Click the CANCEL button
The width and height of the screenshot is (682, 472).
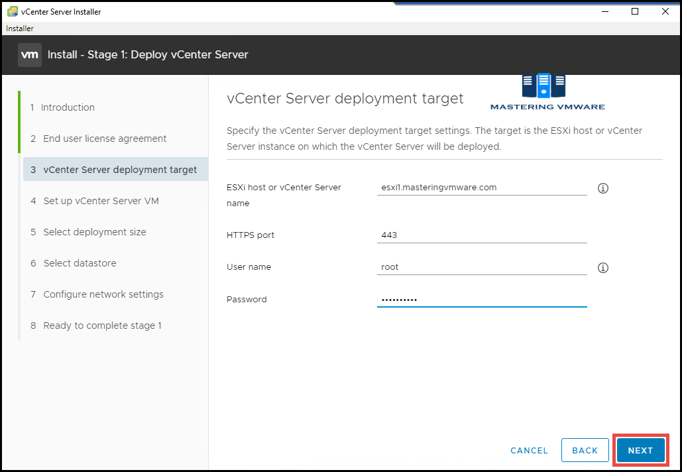[529, 451]
